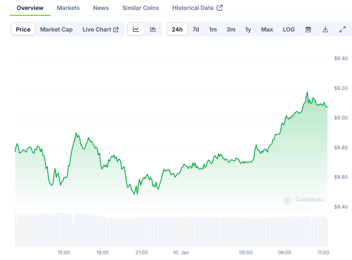352x260 pixels.
Task: Expand chart to fullscreen
Action: click(342, 29)
